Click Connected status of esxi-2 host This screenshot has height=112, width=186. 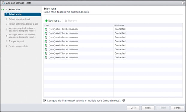tap(120, 33)
